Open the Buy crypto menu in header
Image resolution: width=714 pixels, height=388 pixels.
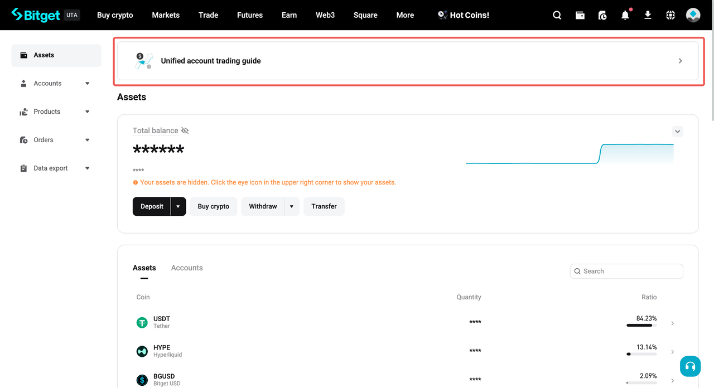(x=115, y=15)
